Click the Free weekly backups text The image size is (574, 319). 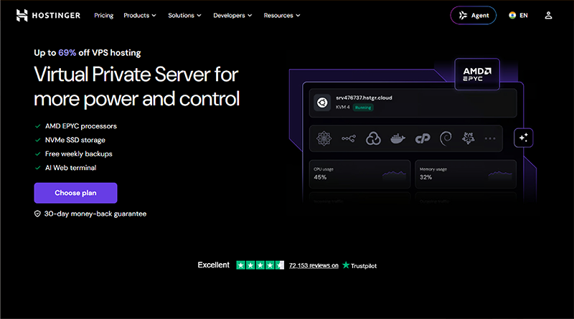[79, 154]
